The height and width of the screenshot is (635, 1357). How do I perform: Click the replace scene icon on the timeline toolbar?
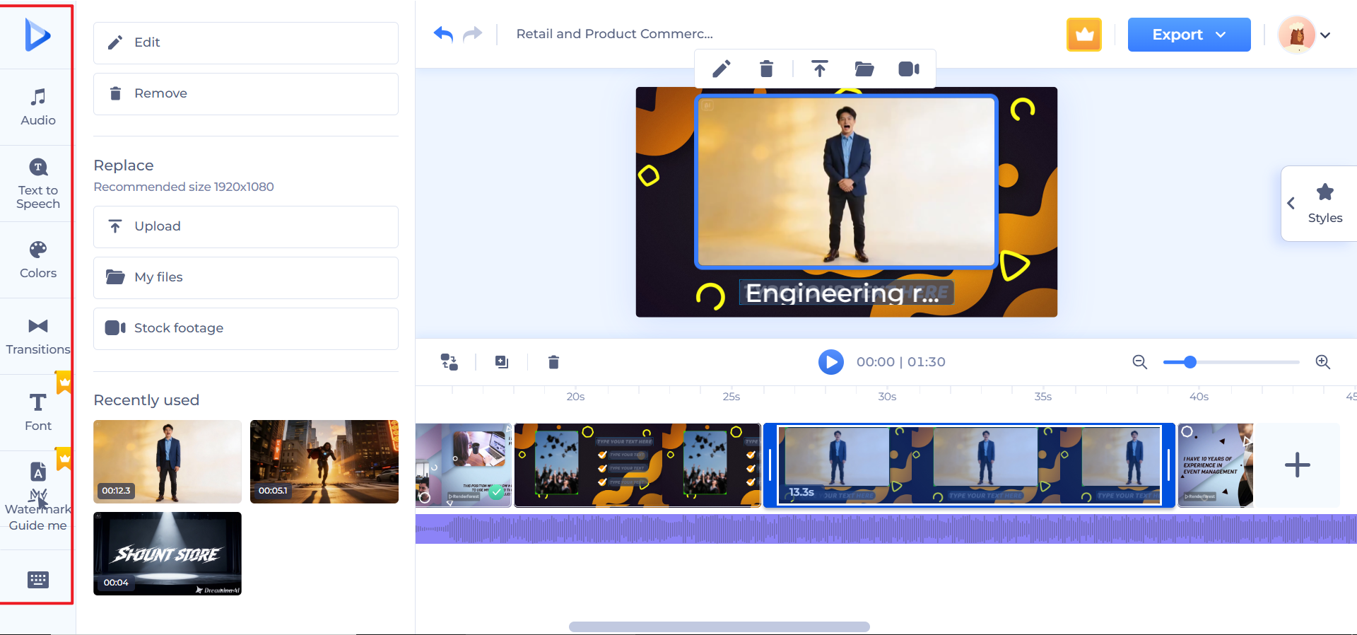pos(450,362)
